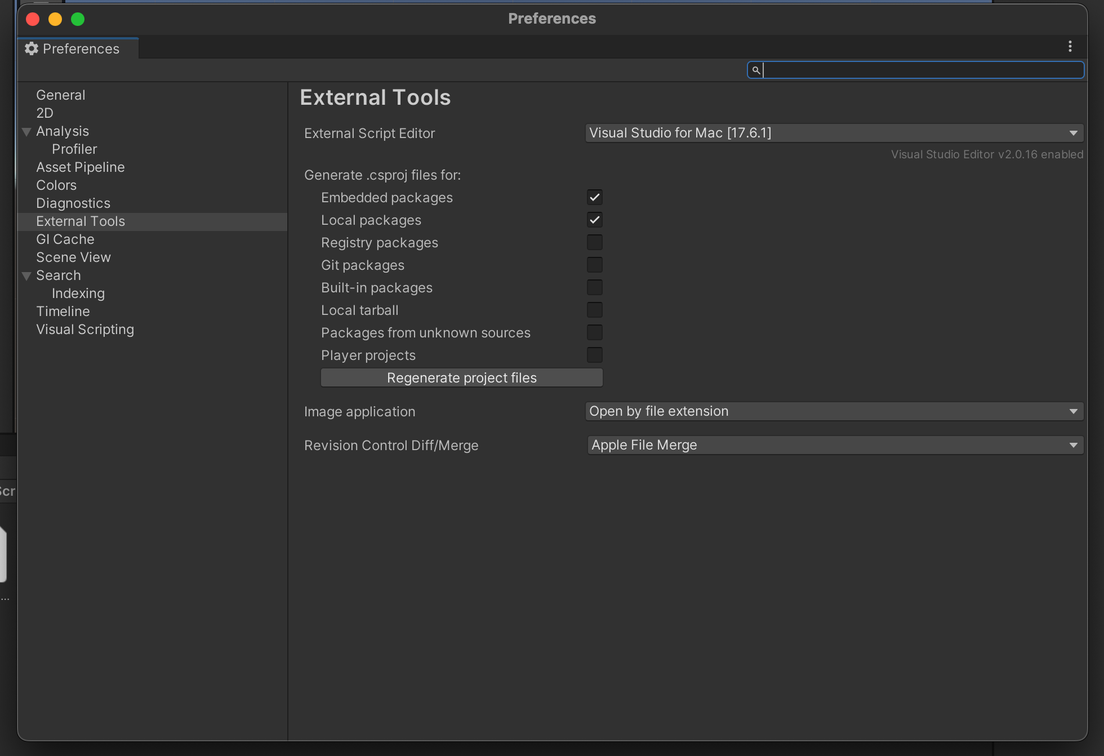The height and width of the screenshot is (756, 1104).
Task: Open the Image application dropdown
Action: 834,412
